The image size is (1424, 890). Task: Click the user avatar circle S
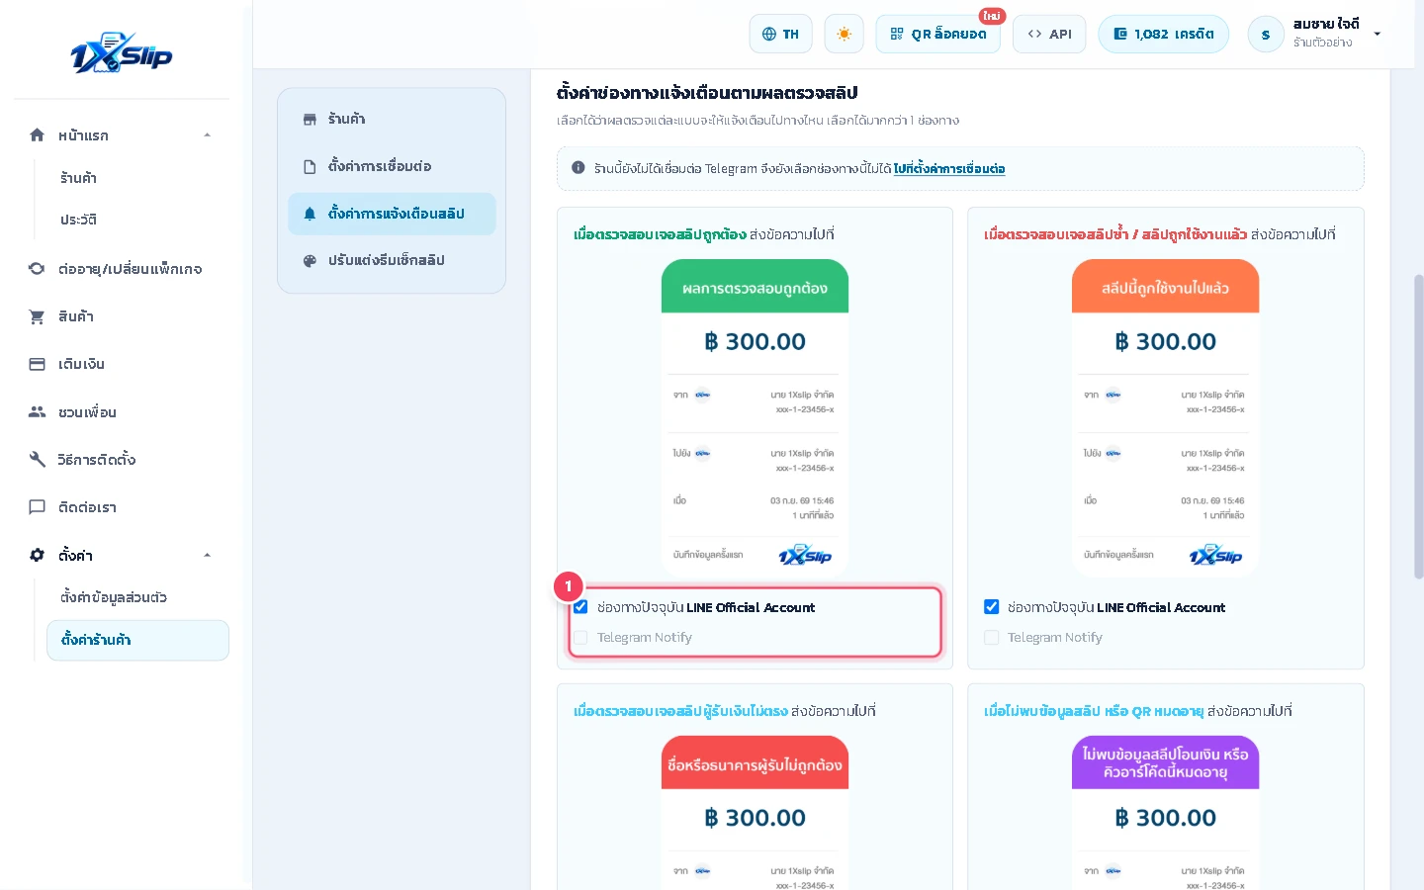point(1266,35)
